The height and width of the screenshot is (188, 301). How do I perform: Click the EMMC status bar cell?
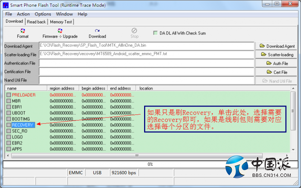[76, 173]
